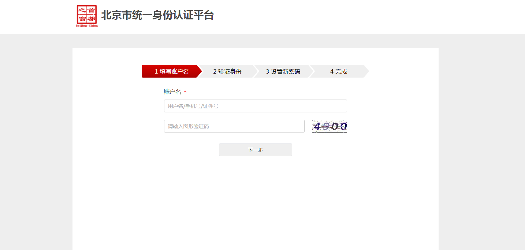
Task: Click the 请输入图形验证码 input box
Action: 234,126
